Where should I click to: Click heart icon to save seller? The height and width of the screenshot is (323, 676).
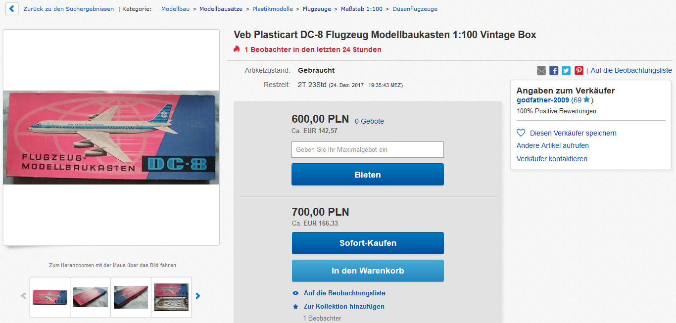click(521, 133)
